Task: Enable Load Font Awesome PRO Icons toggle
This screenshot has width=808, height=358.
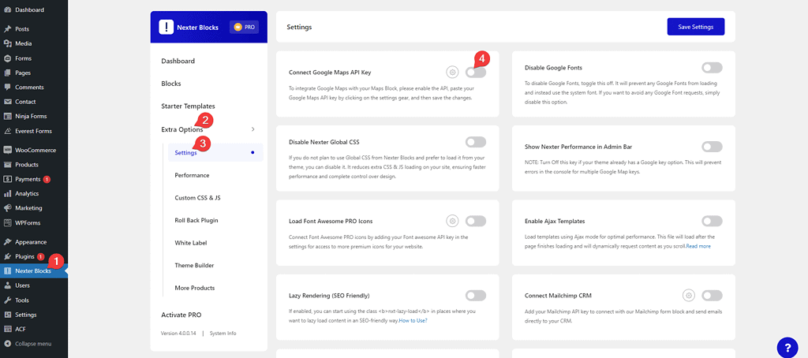Action: (x=476, y=221)
